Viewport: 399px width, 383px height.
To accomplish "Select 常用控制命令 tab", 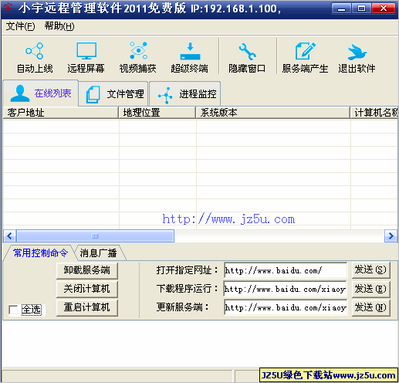I will (40, 253).
